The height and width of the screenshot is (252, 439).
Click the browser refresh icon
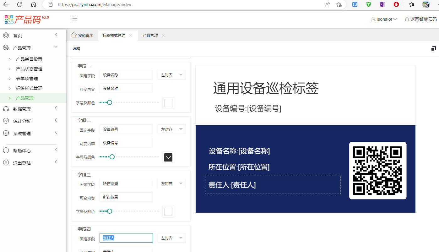coord(20,4)
